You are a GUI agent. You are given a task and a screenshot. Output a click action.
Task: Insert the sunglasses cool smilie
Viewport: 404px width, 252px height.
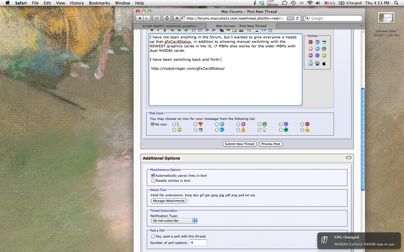[324, 42]
